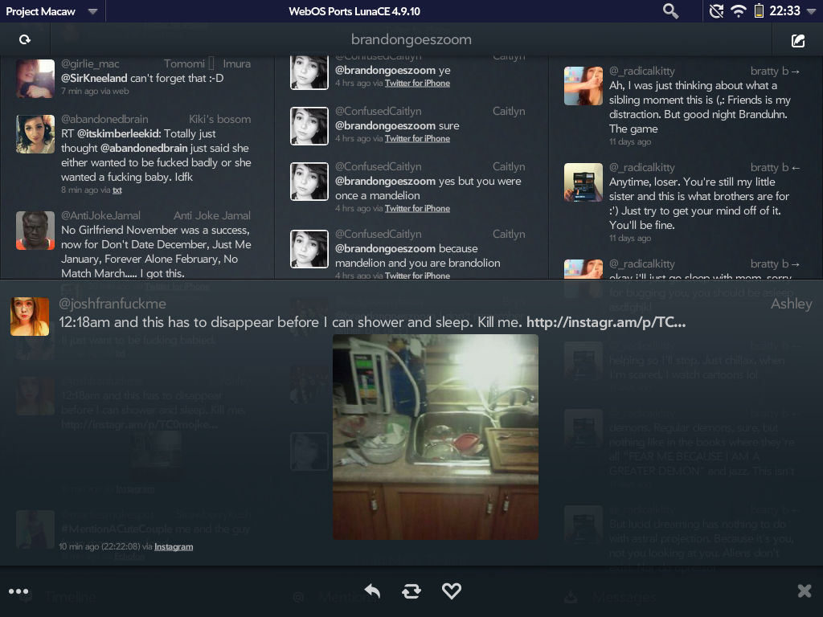View the kitchen sink photo thumbnail

pos(435,437)
